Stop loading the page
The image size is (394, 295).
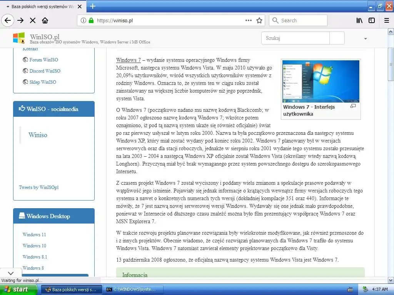33,20
